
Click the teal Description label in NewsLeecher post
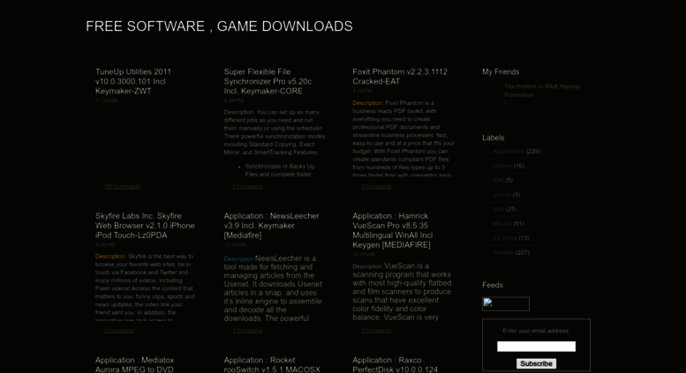[x=239, y=259]
